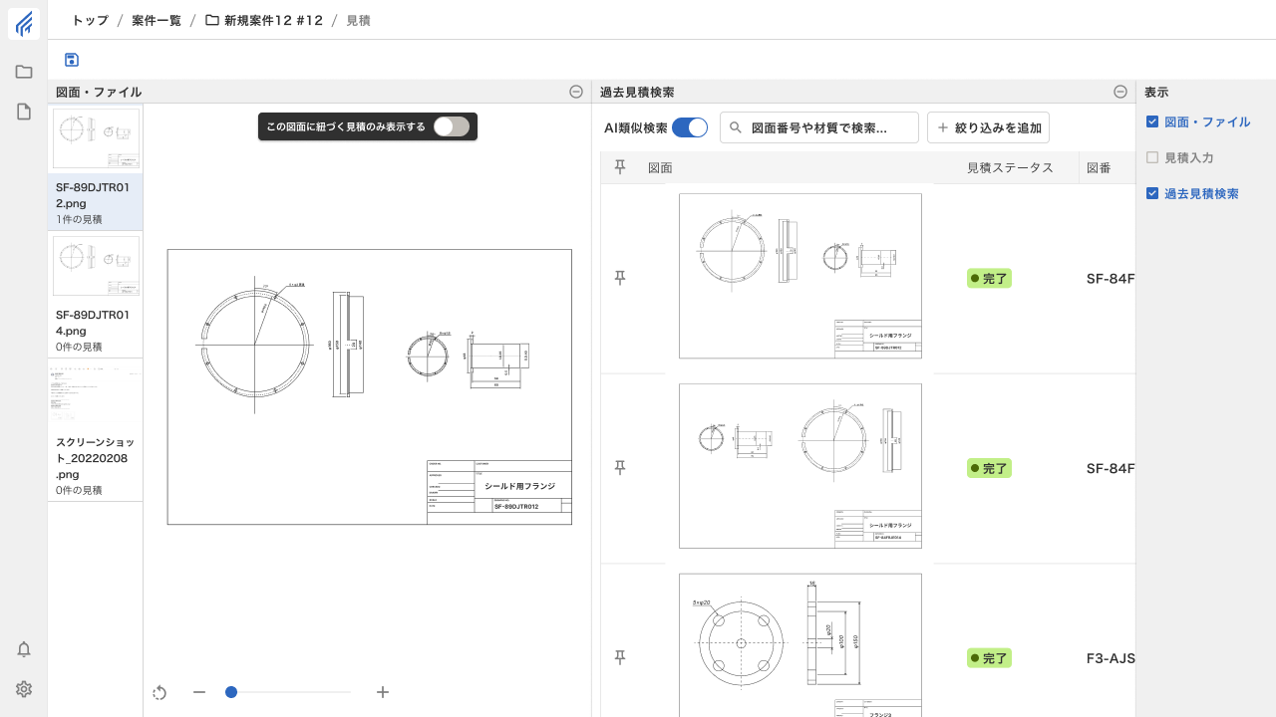Open the settings gear in sidebar

click(24, 689)
